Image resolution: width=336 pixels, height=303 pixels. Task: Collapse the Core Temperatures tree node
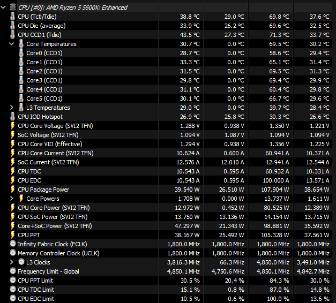coord(12,44)
